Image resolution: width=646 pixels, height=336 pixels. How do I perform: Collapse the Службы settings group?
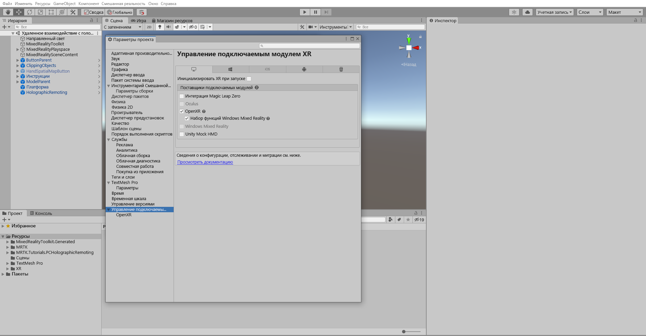pos(109,140)
